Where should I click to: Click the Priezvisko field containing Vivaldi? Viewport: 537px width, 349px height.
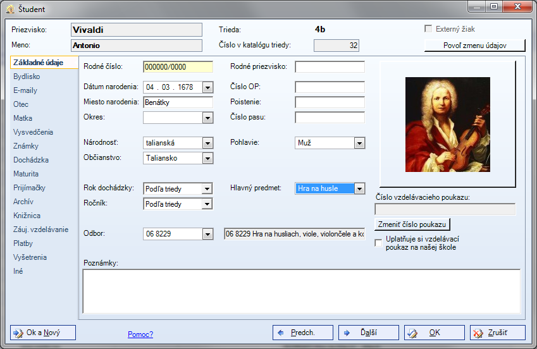tap(137, 30)
